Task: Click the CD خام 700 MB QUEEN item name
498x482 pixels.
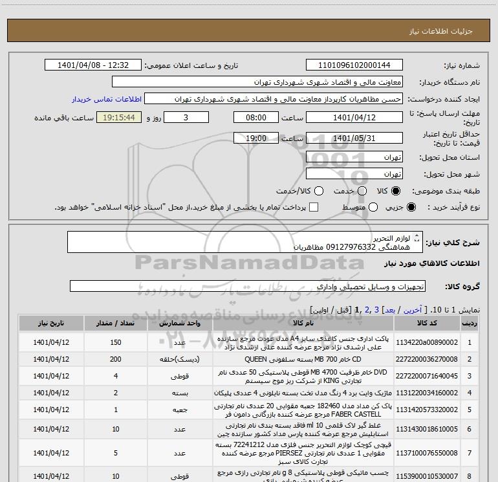Action: (x=303, y=359)
